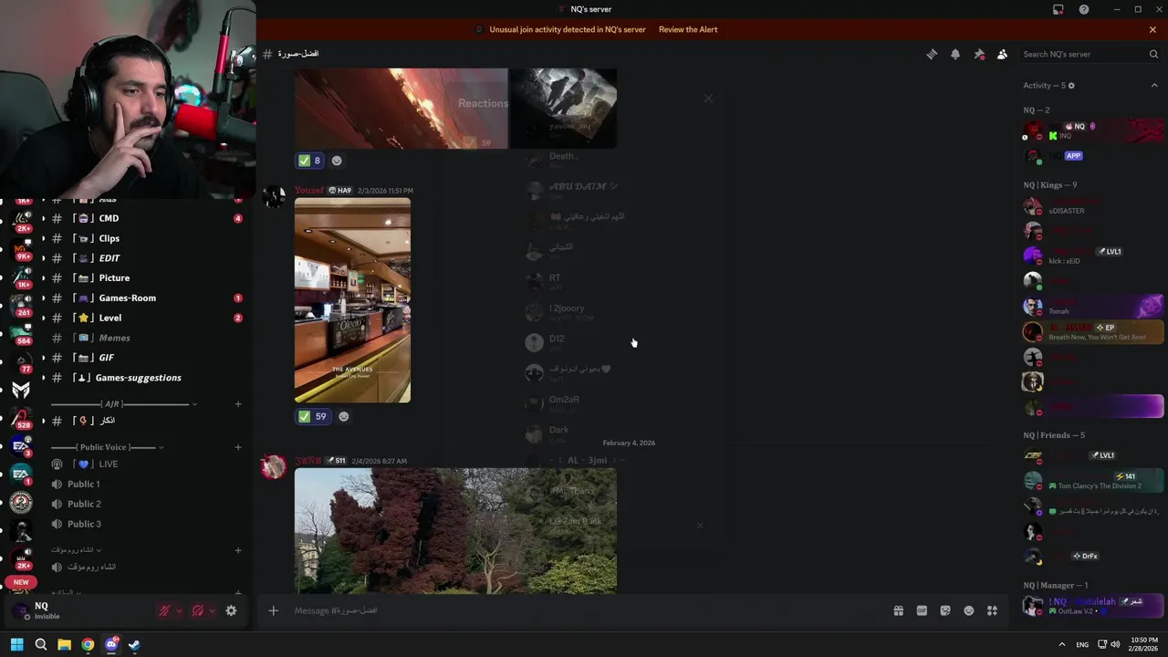Image resolution: width=1168 pixels, height=657 pixels.
Task: Search NQ's server field
Action: (1090, 54)
